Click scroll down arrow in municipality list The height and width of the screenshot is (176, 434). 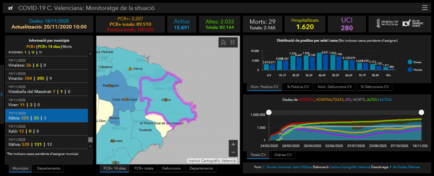coord(90,146)
